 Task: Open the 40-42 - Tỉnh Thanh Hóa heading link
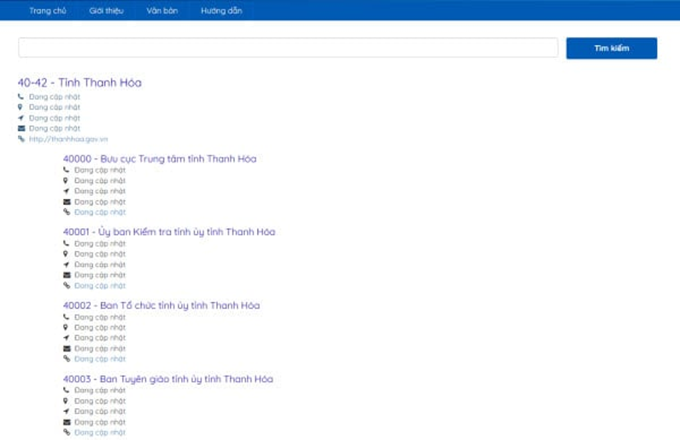click(80, 83)
